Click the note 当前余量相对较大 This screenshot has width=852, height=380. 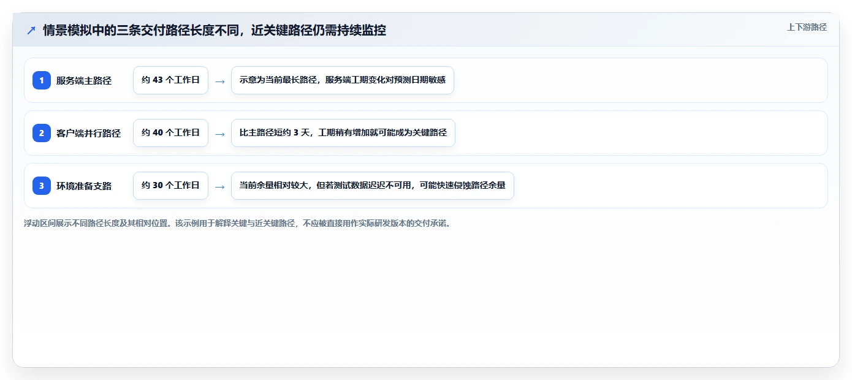(x=372, y=186)
